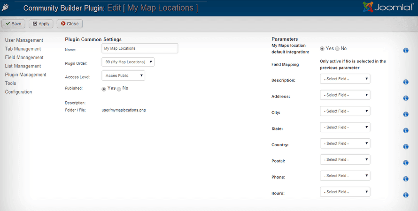418x211 pixels.
Task: Open User Management in the sidebar
Action: [x=24, y=40]
